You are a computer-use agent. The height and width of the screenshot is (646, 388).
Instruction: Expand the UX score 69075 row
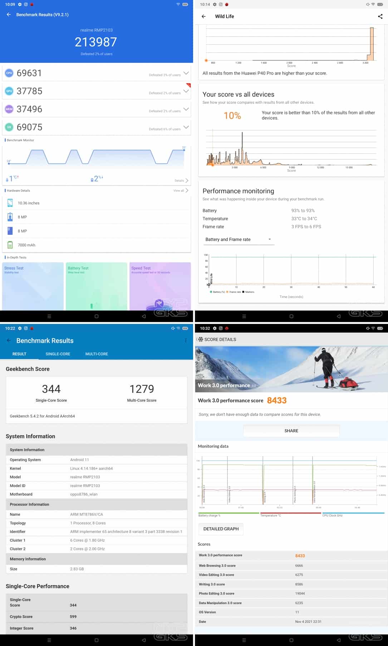pos(186,127)
